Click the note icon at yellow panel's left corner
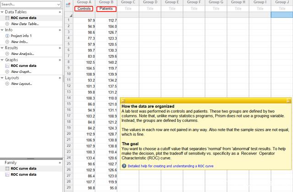293x192 pixels. tap(123, 100)
